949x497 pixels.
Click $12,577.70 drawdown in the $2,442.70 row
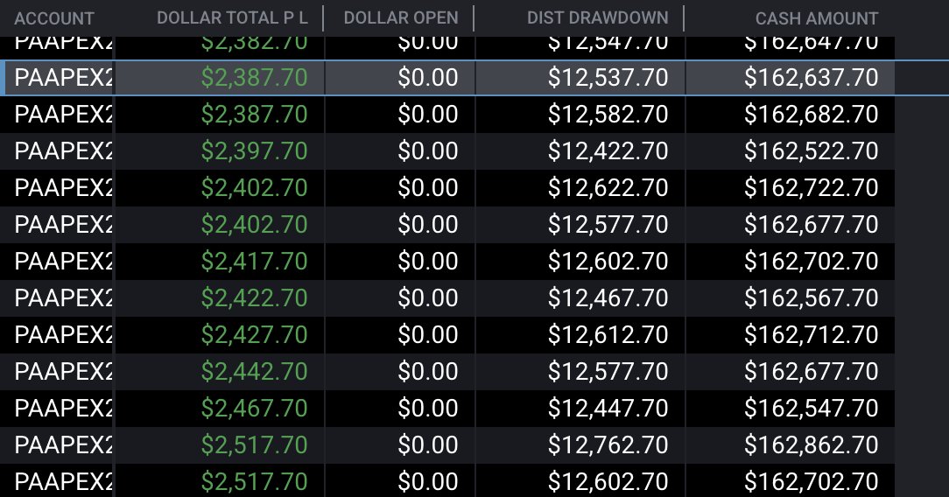pos(608,372)
